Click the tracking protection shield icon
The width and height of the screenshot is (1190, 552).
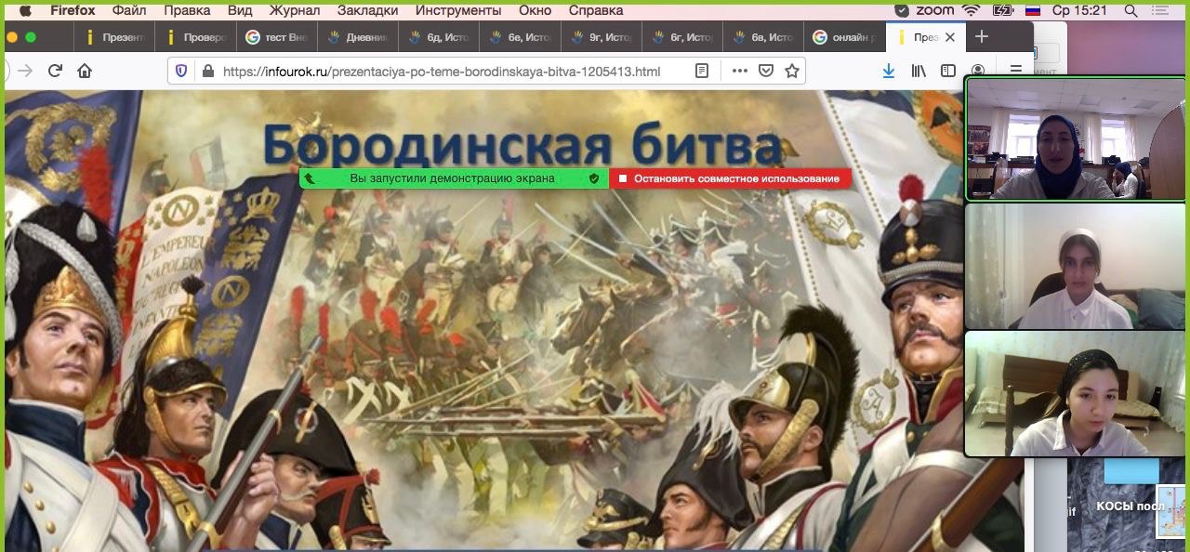tap(181, 71)
